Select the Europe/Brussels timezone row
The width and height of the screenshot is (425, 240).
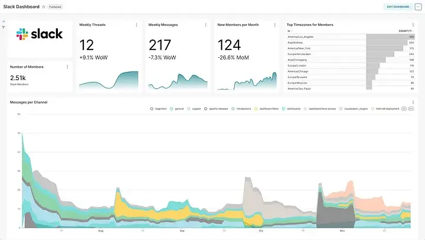(x=351, y=77)
